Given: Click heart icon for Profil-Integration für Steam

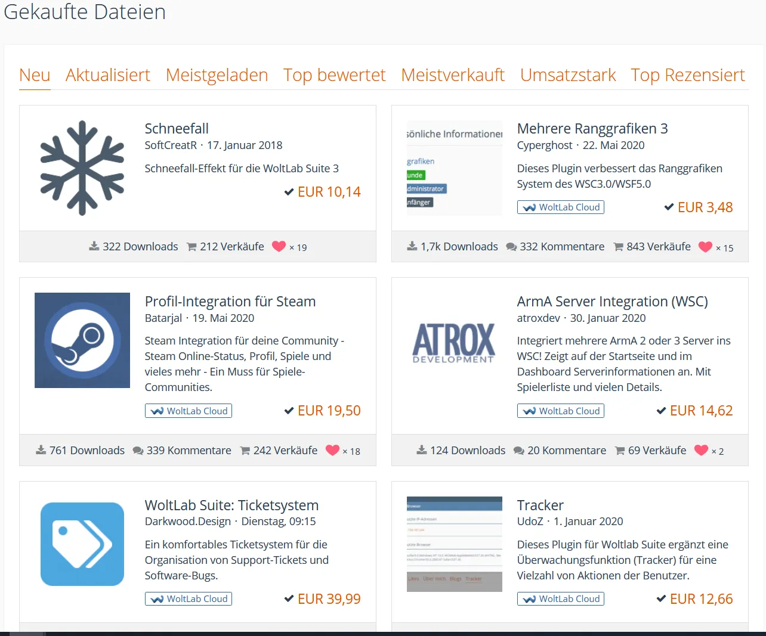Looking at the screenshot, I should pos(332,451).
